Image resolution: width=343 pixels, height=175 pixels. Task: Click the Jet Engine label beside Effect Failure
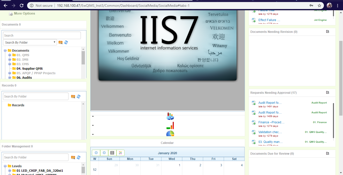pos(320,20)
